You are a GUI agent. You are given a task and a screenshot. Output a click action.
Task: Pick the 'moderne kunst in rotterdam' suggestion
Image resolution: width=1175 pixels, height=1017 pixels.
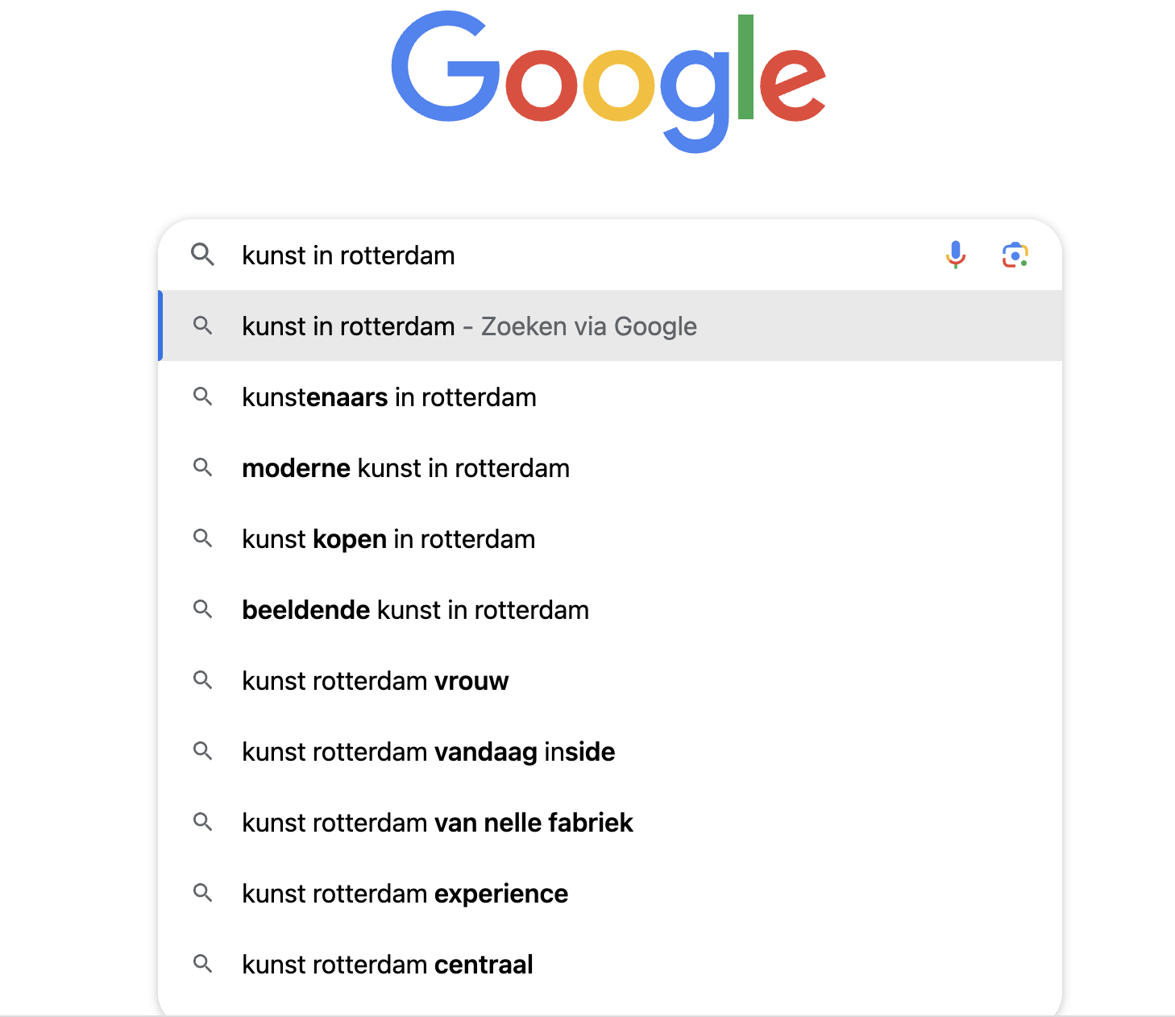(x=610, y=467)
